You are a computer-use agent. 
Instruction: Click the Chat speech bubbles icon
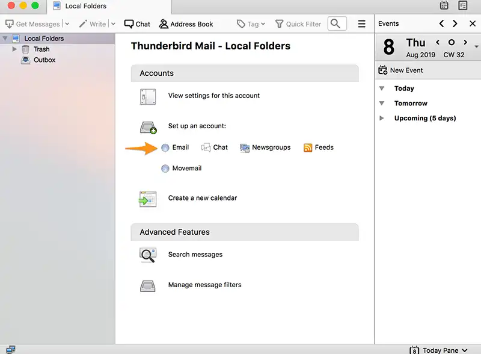coord(206,147)
